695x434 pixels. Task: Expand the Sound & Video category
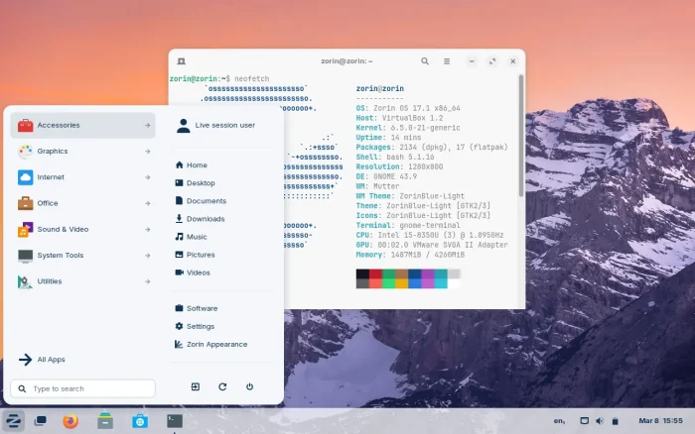click(82, 229)
